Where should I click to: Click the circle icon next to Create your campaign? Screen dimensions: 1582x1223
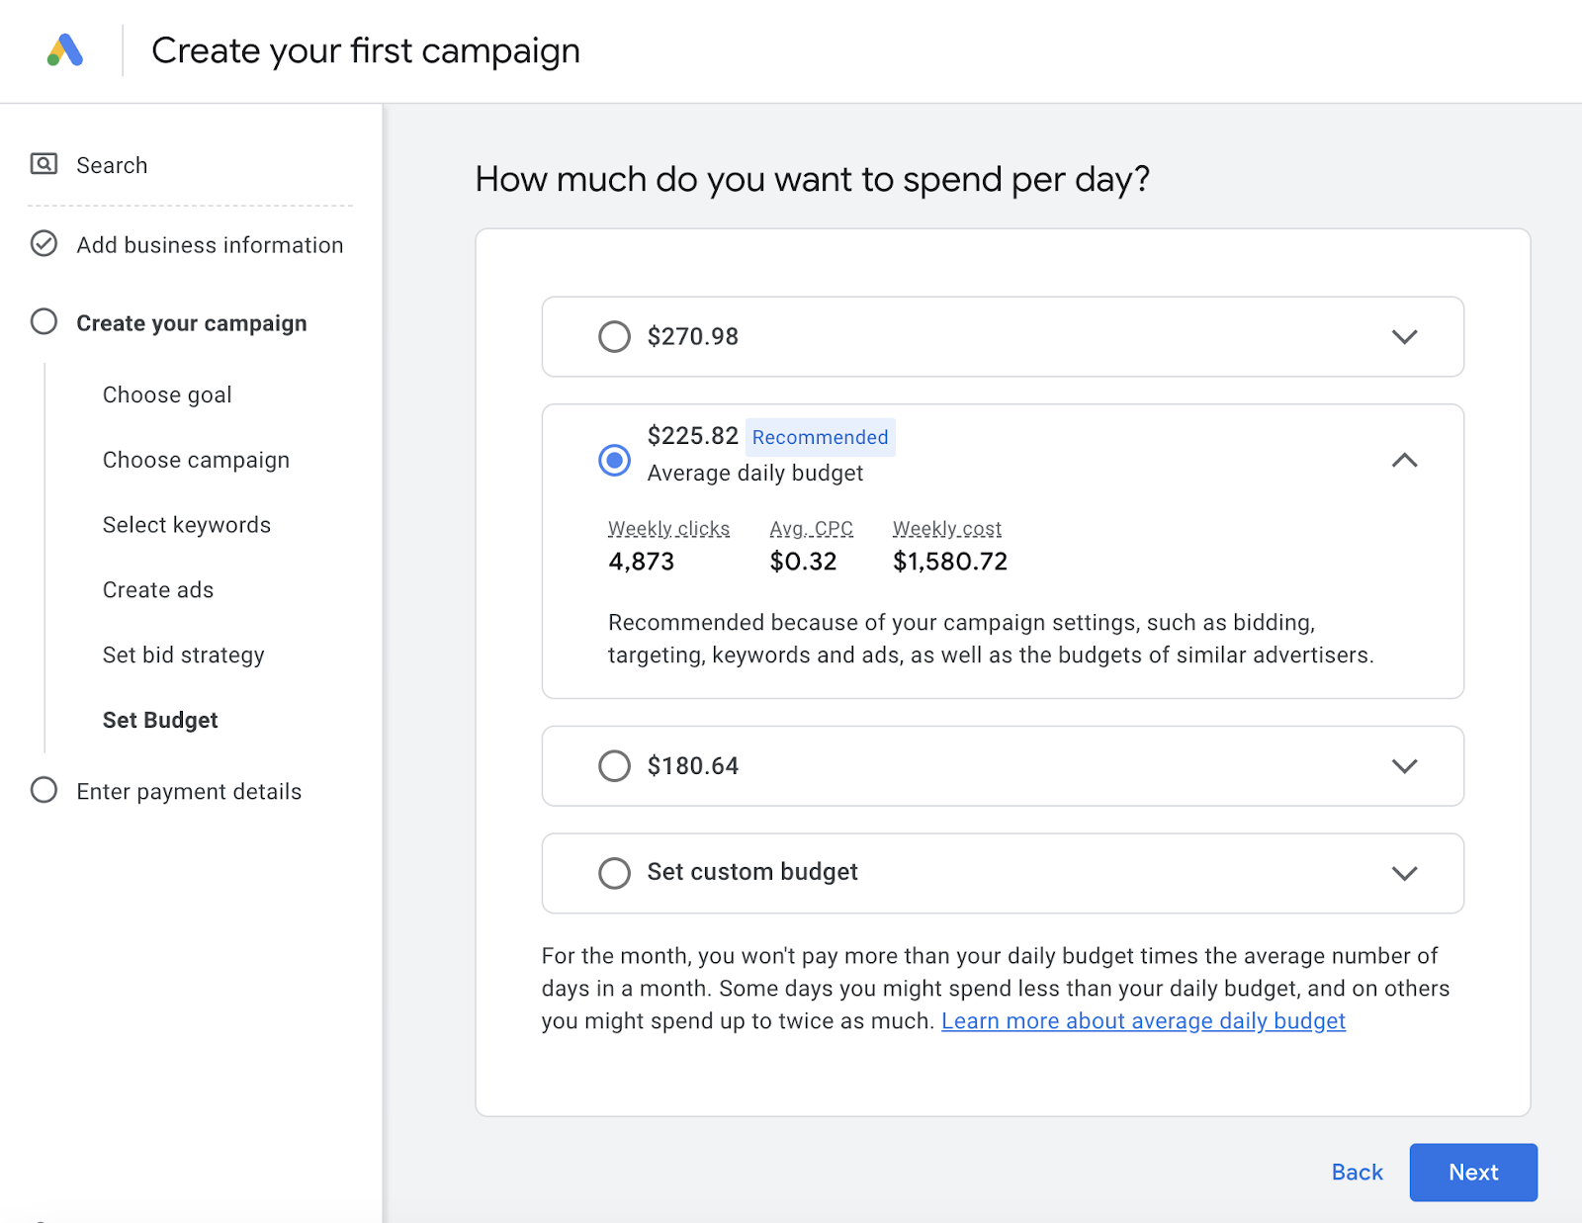pos(44,321)
